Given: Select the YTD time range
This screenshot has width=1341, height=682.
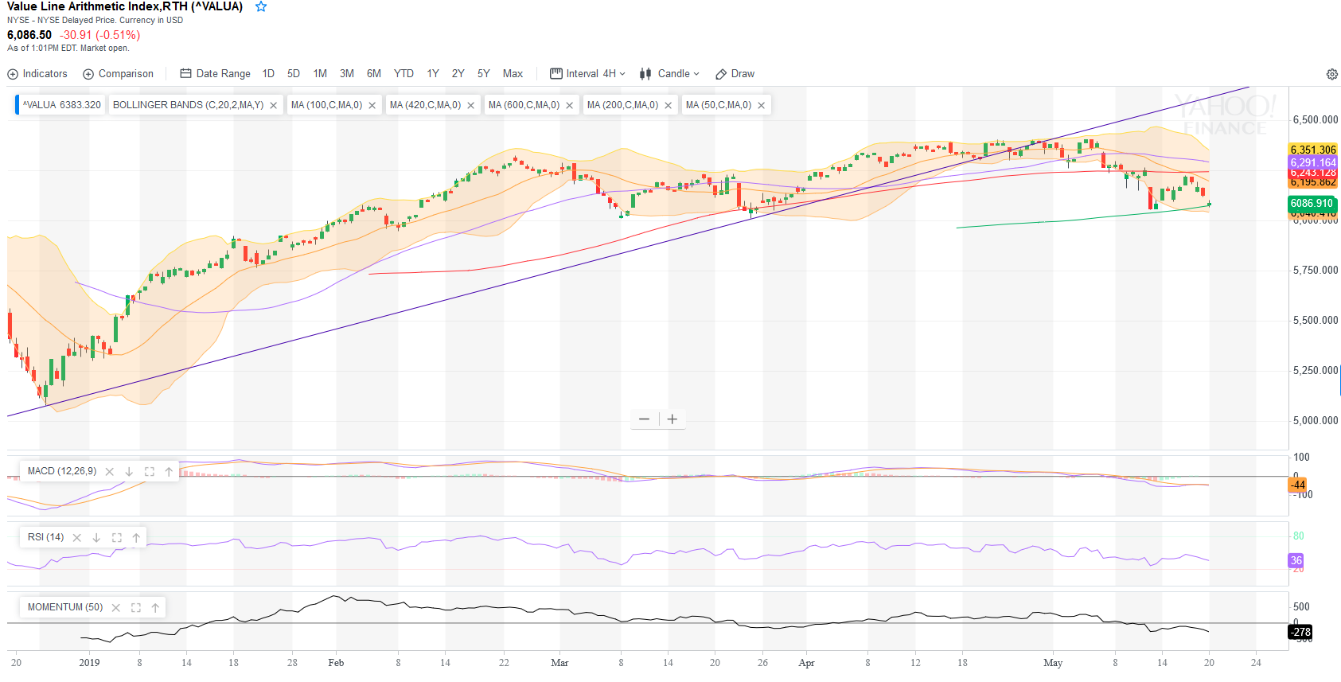Looking at the screenshot, I should [403, 74].
